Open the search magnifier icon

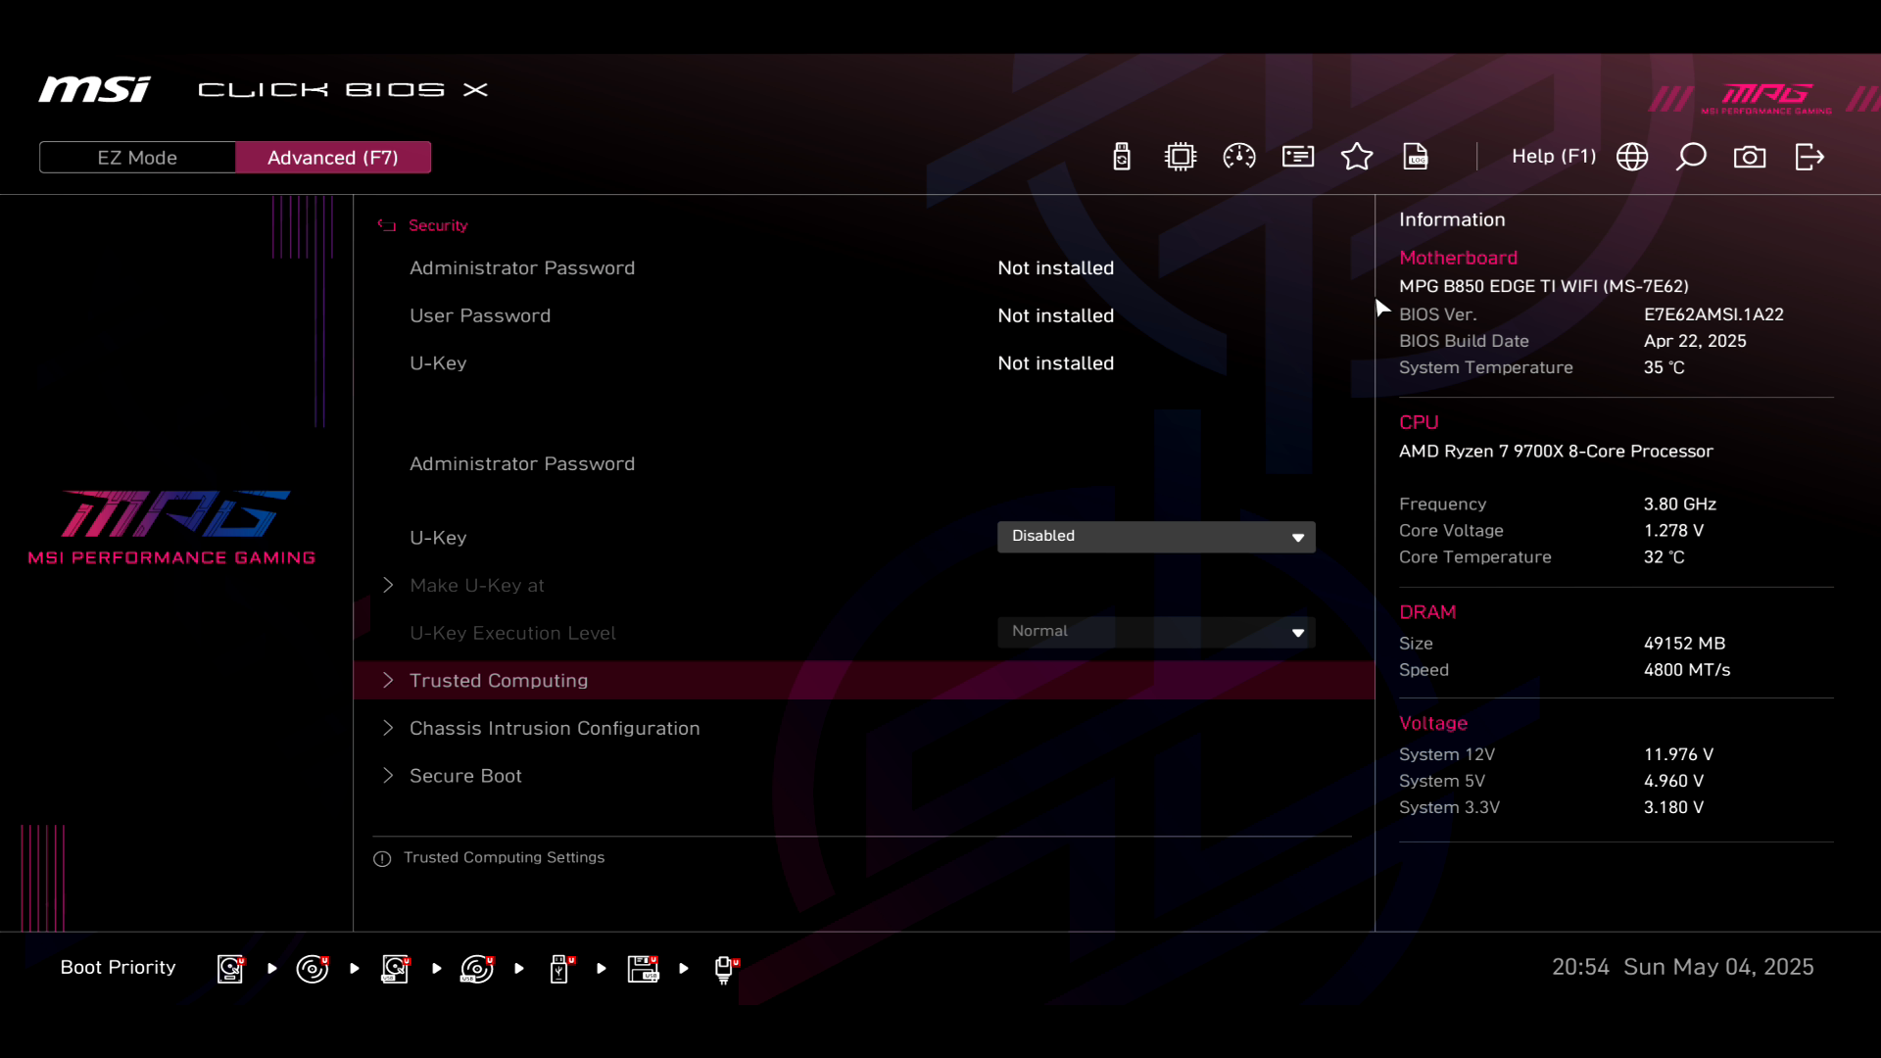point(1691,157)
